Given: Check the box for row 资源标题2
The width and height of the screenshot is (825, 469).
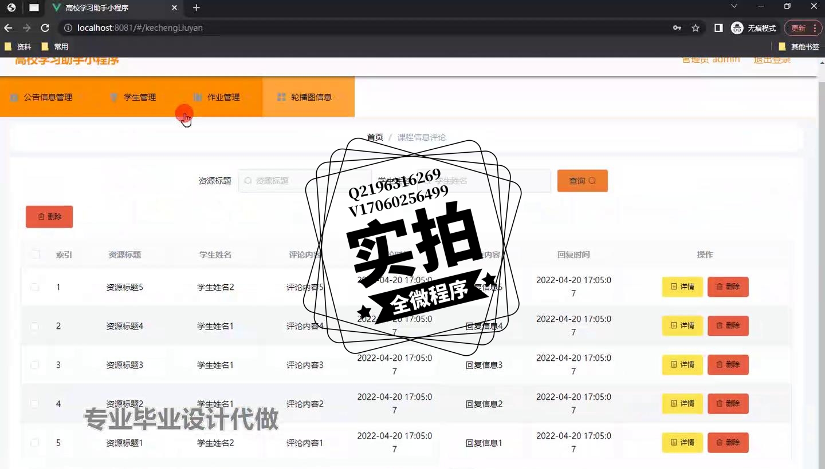Looking at the screenshot, I should (x=34, y=404).
